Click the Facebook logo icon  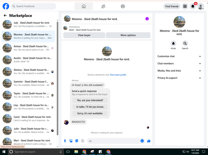point(6,6)
